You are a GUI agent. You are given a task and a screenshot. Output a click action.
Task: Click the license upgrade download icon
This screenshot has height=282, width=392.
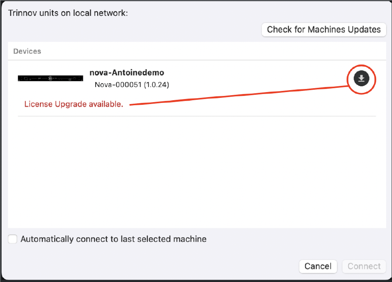pyautogui.click(x=361, y=79)
